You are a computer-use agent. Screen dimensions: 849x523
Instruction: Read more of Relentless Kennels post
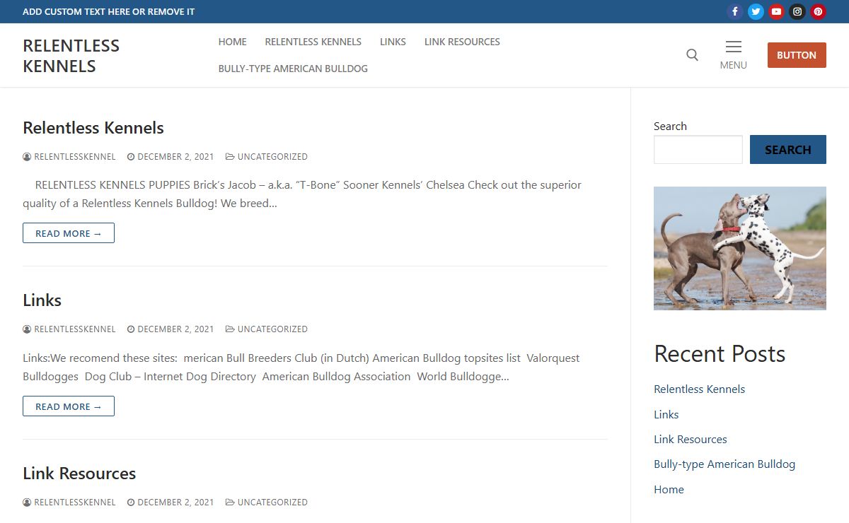69,233
